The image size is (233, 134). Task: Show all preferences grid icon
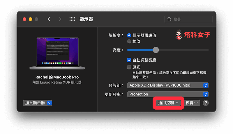point(72,19)
